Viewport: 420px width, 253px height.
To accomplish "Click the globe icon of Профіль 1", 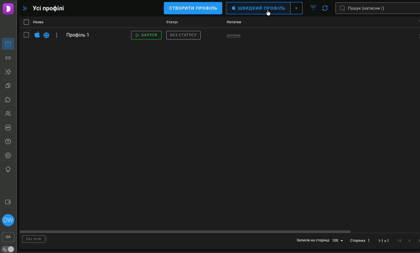I will (x=46, y=35).
